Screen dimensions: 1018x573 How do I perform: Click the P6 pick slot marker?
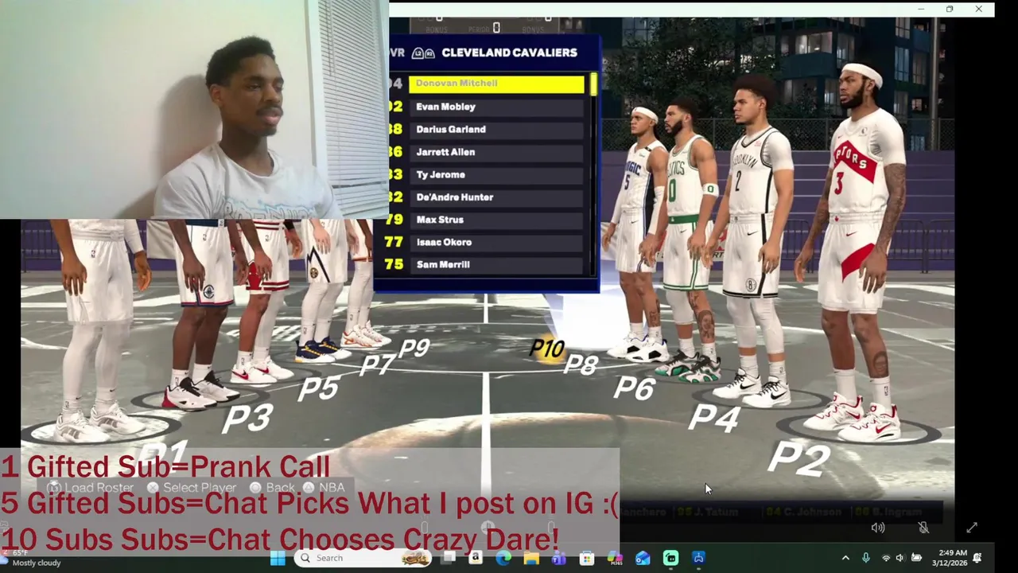635,388
